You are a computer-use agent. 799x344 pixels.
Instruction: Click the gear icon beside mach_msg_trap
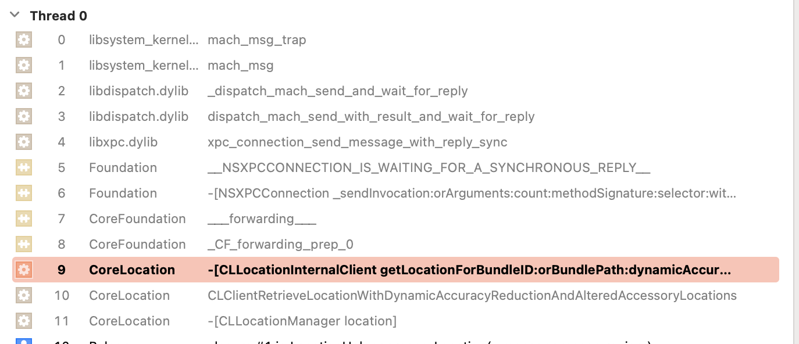(24, 40)
